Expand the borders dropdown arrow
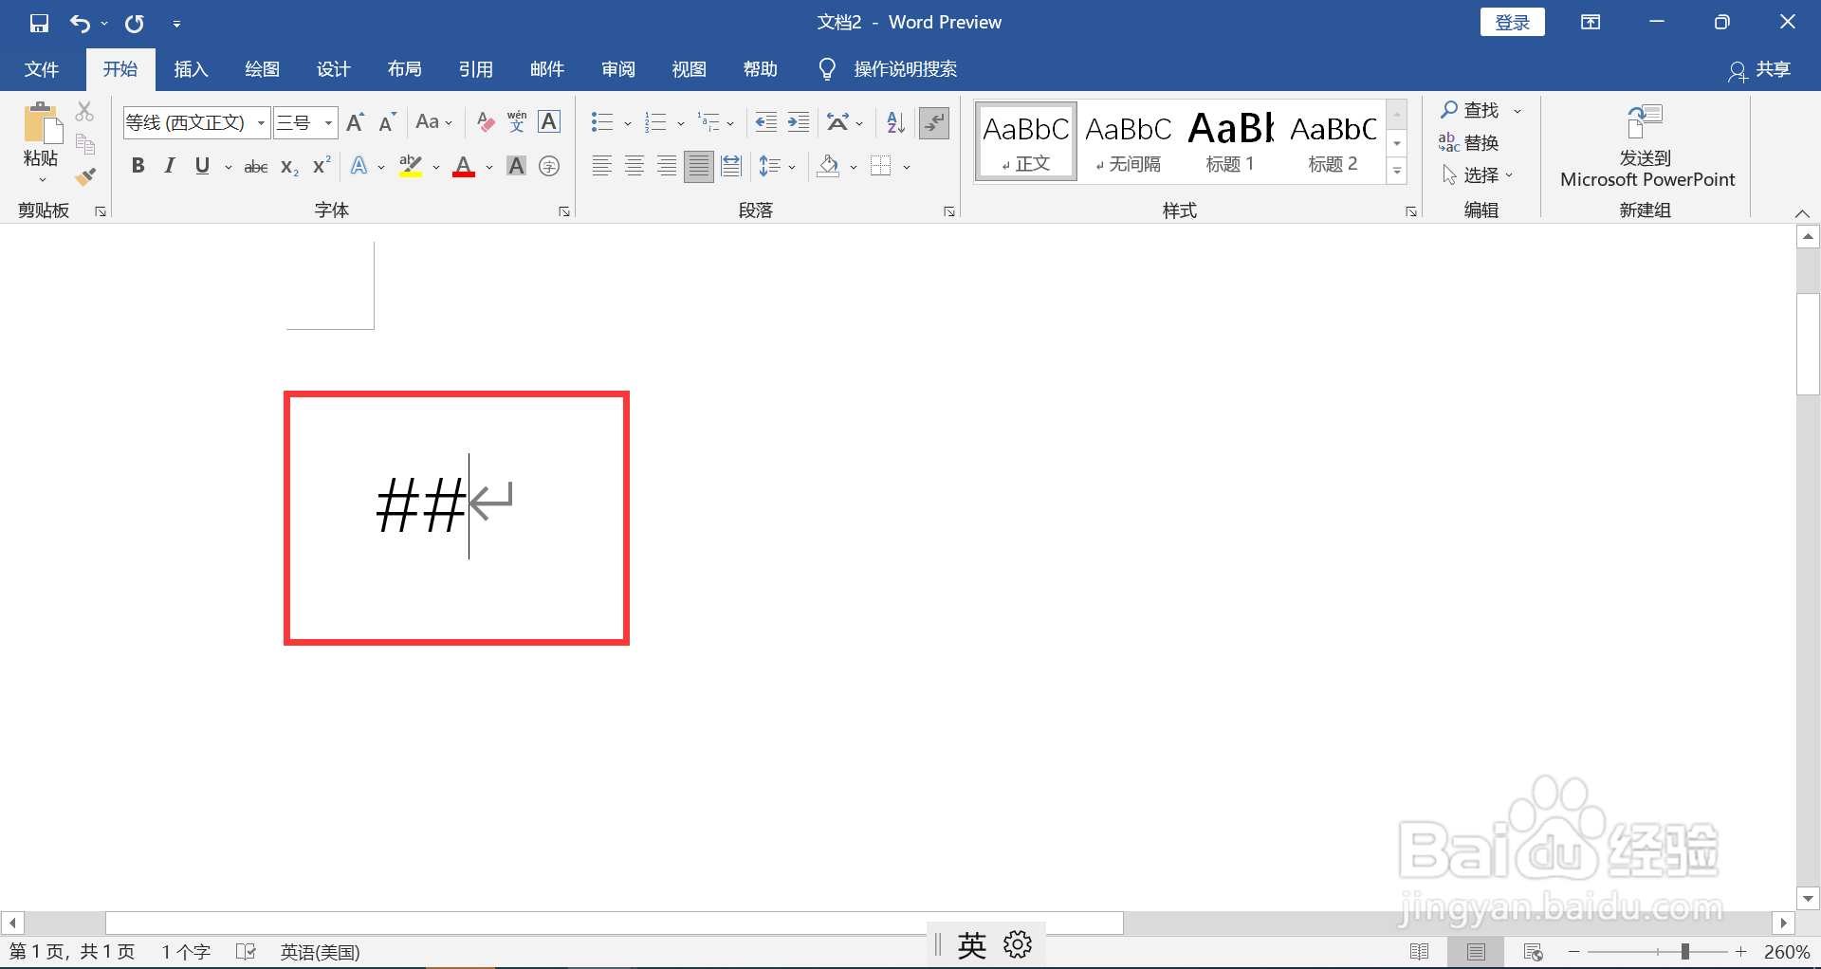Viewport: 1821px width, 969px height. [x=907, y=167]
